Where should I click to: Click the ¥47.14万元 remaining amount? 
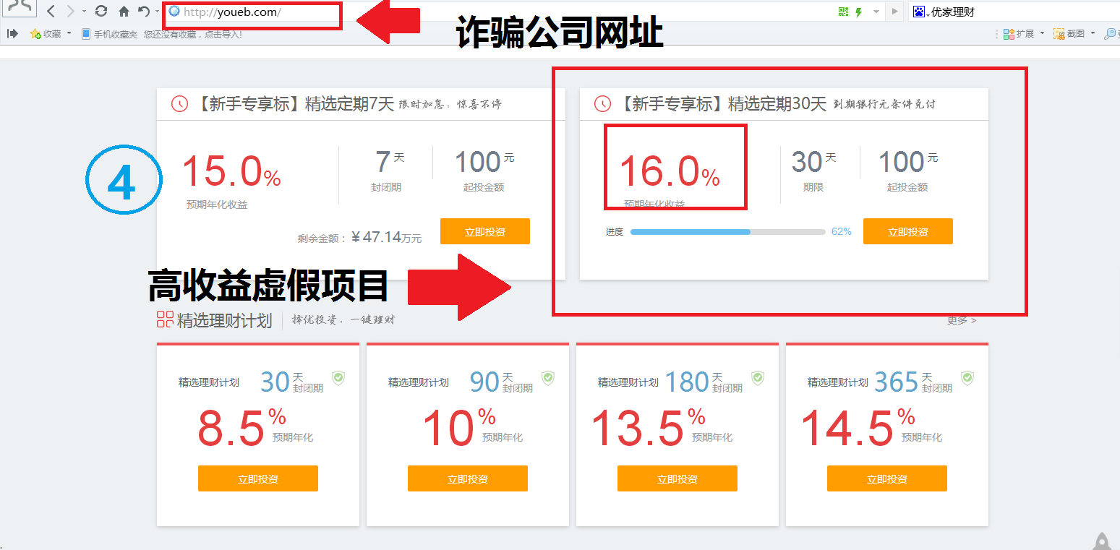(387, 237)
